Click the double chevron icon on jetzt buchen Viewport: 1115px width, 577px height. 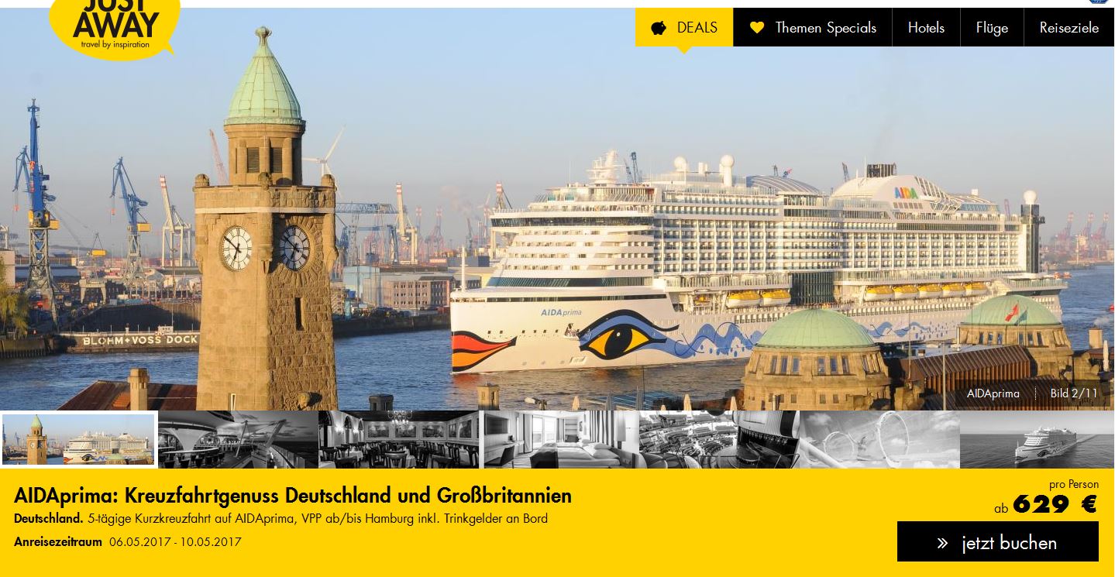(942, 543)
